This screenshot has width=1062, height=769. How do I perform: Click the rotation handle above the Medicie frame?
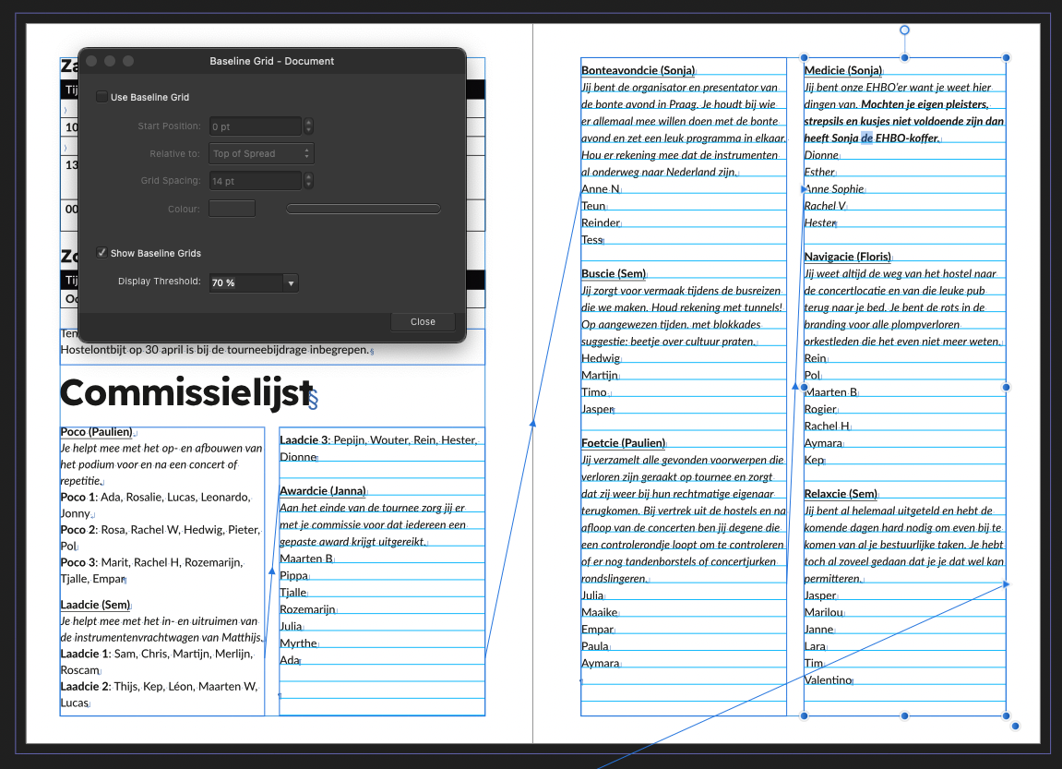[x=904, y=30]
